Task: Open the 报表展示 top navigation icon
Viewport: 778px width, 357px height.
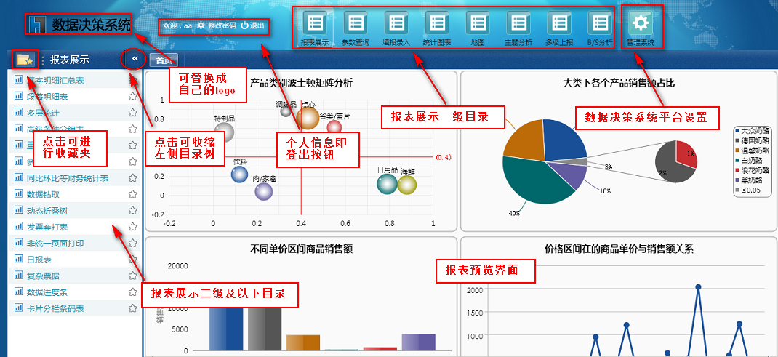Action: tap(315, 23)
